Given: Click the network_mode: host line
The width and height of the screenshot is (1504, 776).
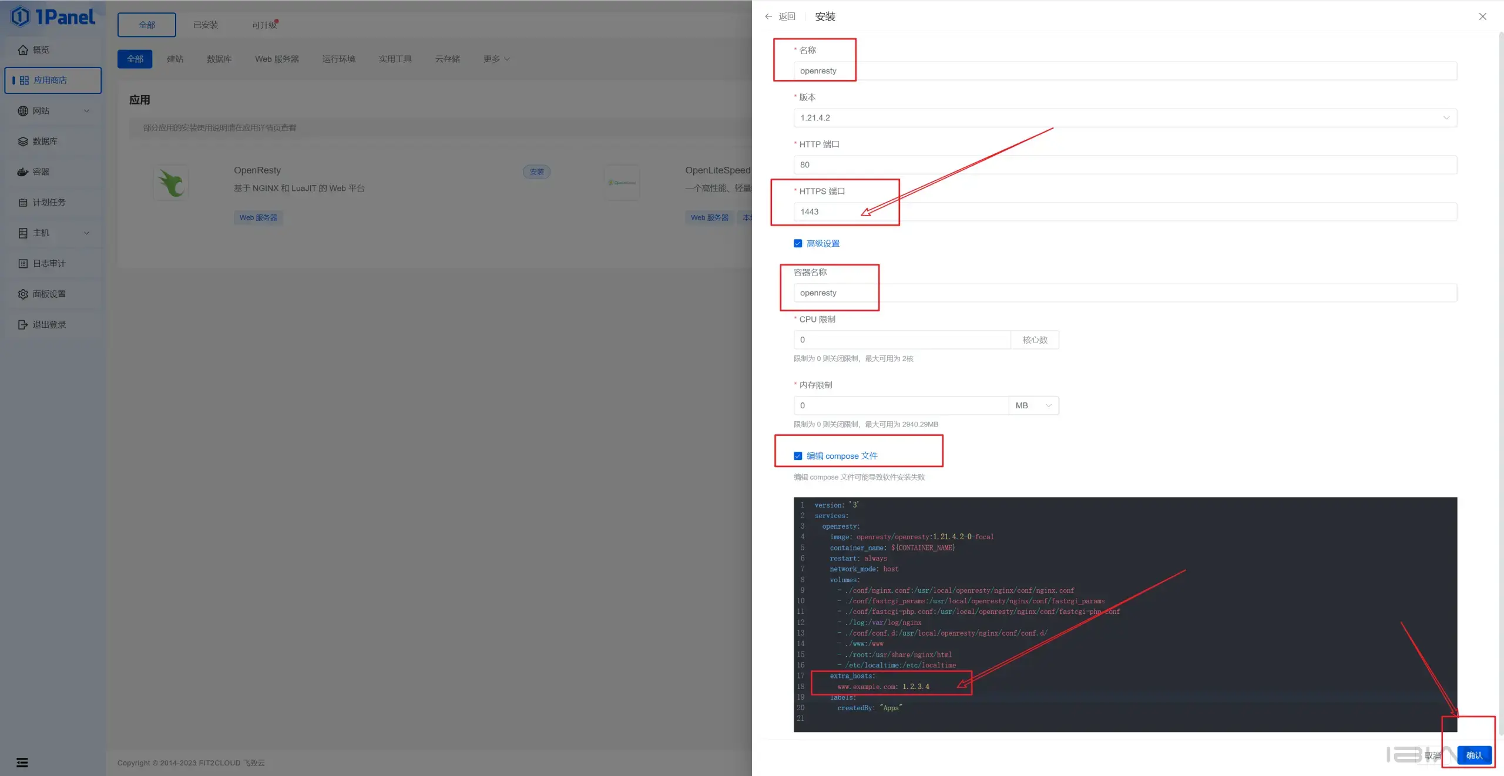Looking at the screenshot, I should pos(864,569).
